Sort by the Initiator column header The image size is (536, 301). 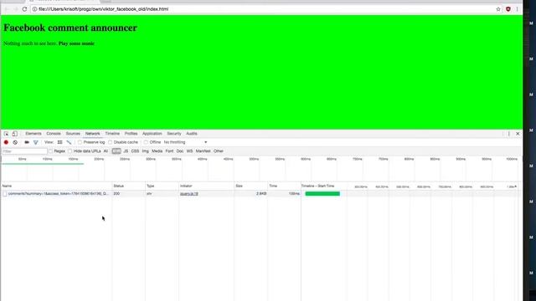coord(207,186)
